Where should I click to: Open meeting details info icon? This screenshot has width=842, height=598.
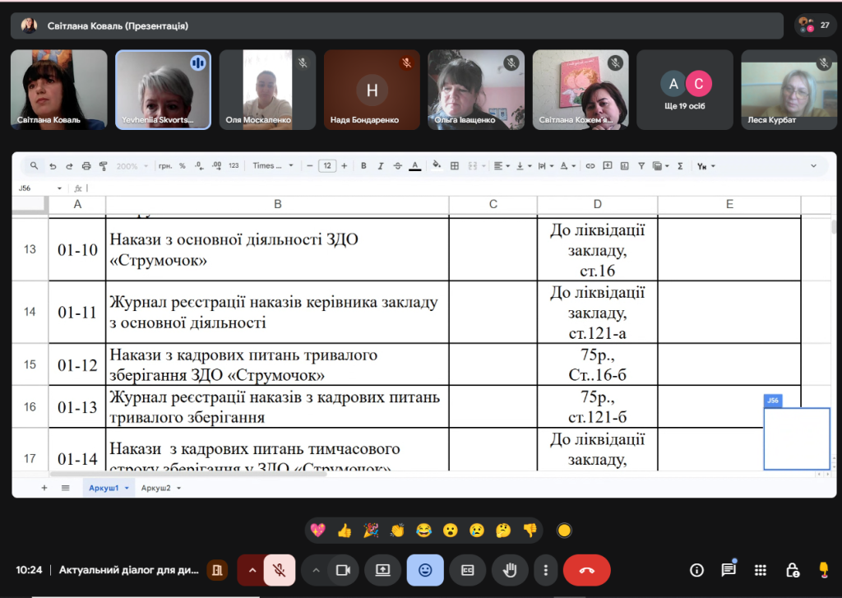pos(697,570)
